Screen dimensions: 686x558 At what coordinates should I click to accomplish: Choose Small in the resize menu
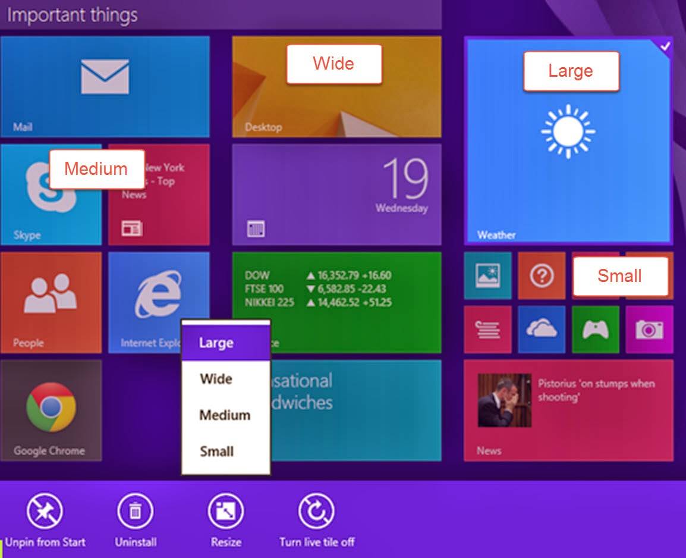click(217, 452)
